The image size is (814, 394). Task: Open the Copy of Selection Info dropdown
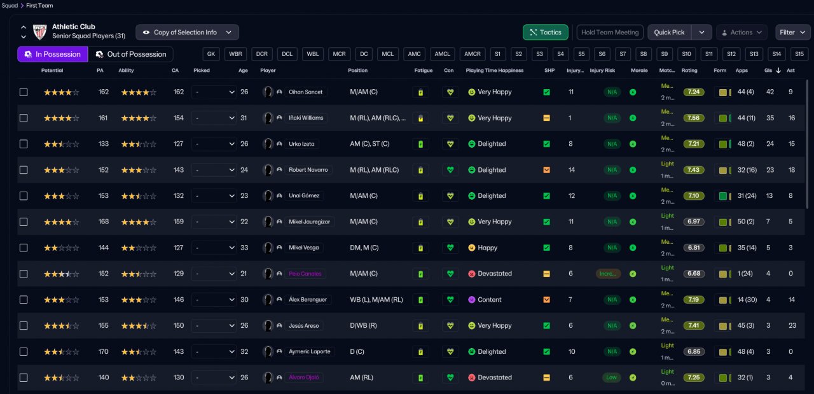188,32
